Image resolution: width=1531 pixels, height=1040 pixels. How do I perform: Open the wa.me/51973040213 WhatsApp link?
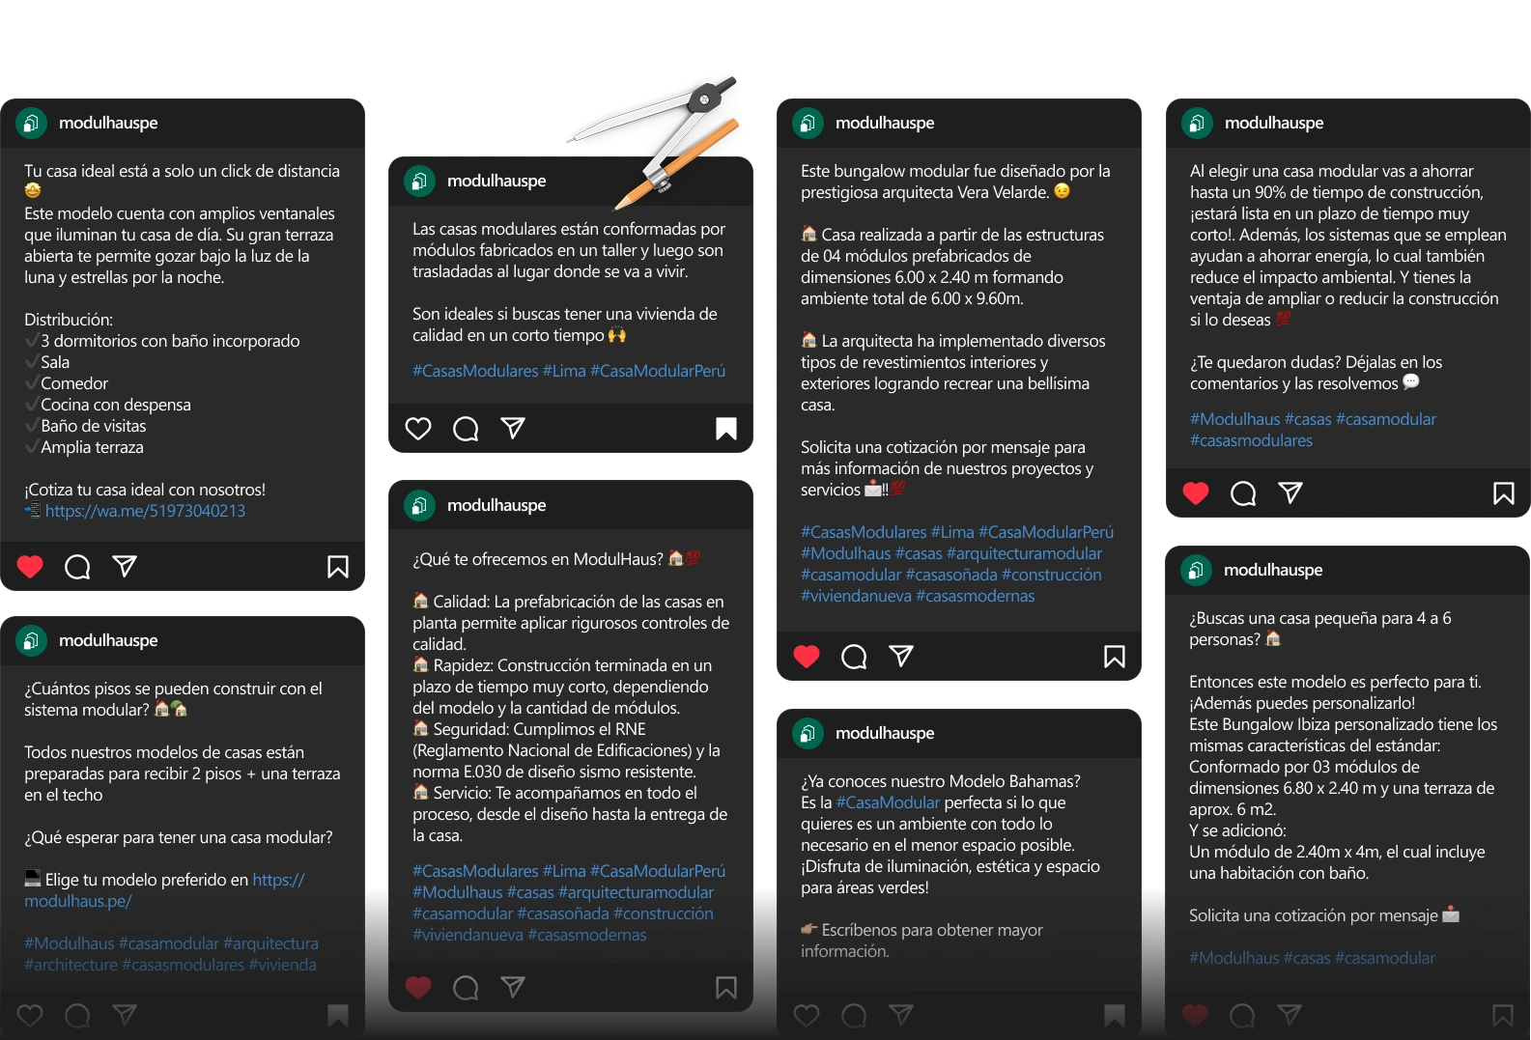145,511
